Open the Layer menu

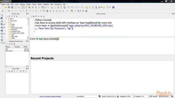coord(17,4)
